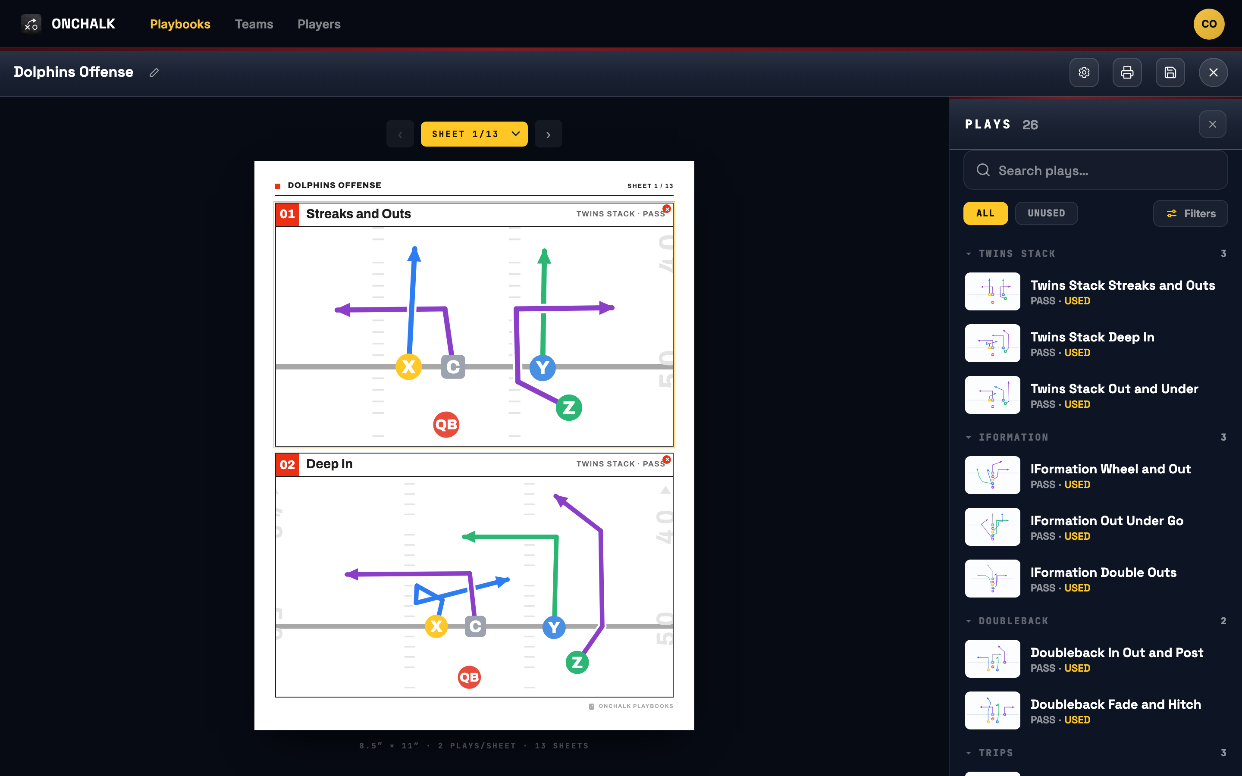This screenshot has width=1242, height=776.
Task: Open Sheet 1/13 dropdown
Action: pos(474,134)
